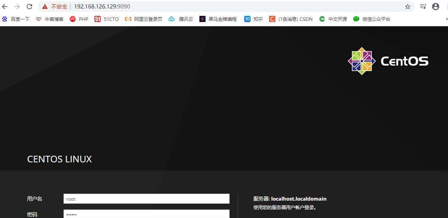This screenshot has width=448, height=218.
Task: Click the red not-secure warning triangle
Action: coord(45,7)
